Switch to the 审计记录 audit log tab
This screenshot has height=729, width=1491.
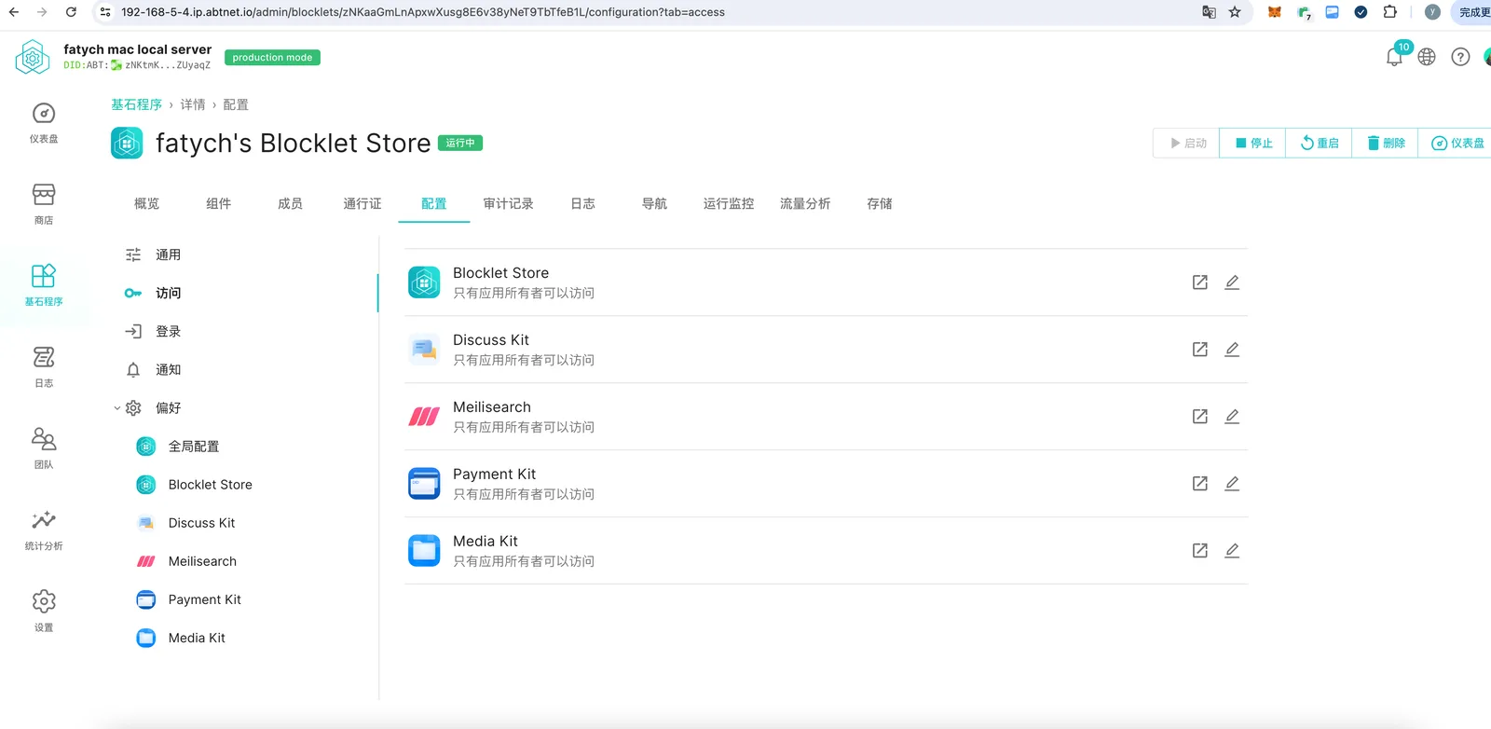point(508,203)
